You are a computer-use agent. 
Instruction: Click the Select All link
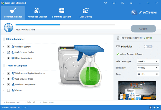coord(31,102)
